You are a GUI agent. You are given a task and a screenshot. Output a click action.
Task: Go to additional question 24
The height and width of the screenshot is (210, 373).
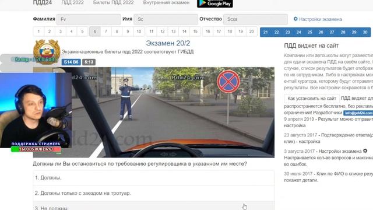click(298, 32)
